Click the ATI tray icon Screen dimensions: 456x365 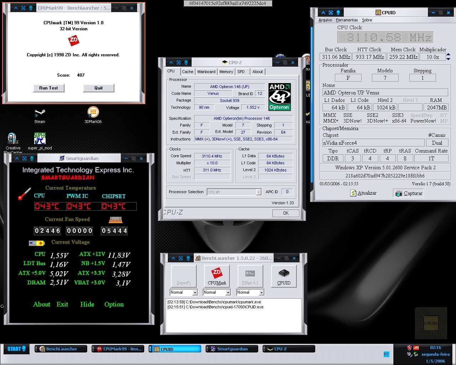[416, 348]
